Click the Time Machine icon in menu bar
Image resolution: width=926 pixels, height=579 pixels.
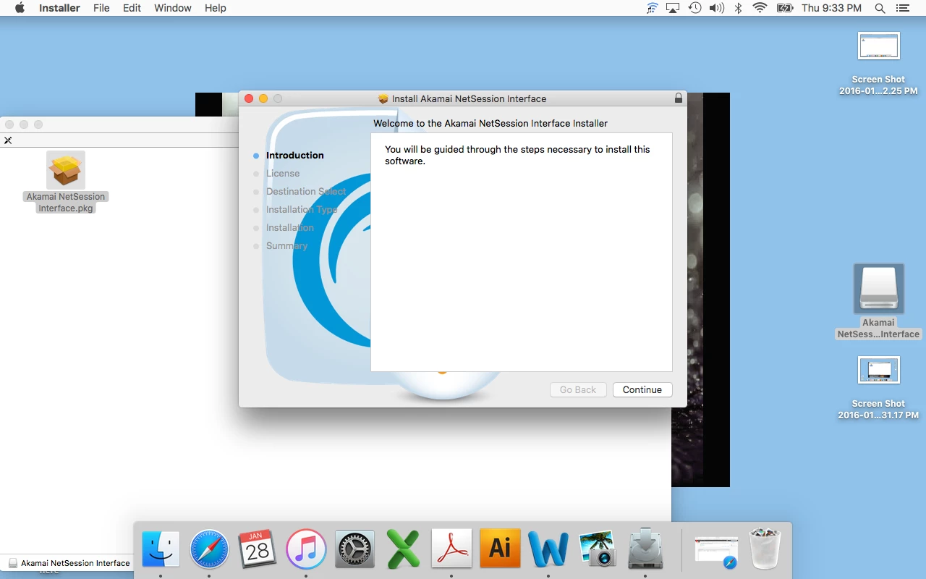(694, 8)
